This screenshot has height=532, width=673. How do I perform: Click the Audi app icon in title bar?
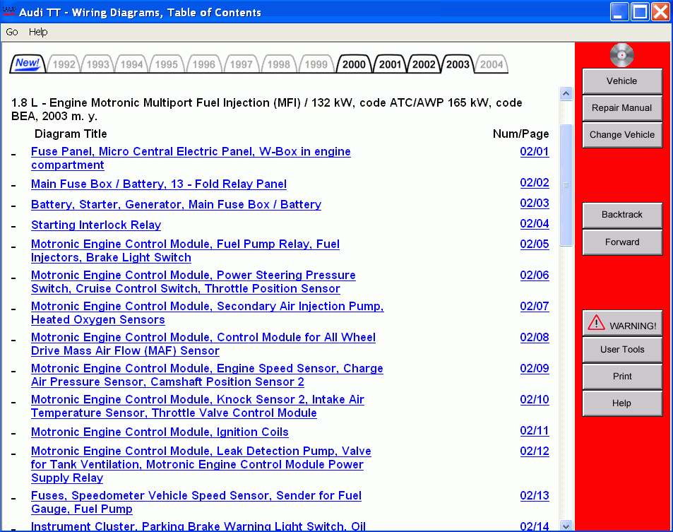[9, 11]
